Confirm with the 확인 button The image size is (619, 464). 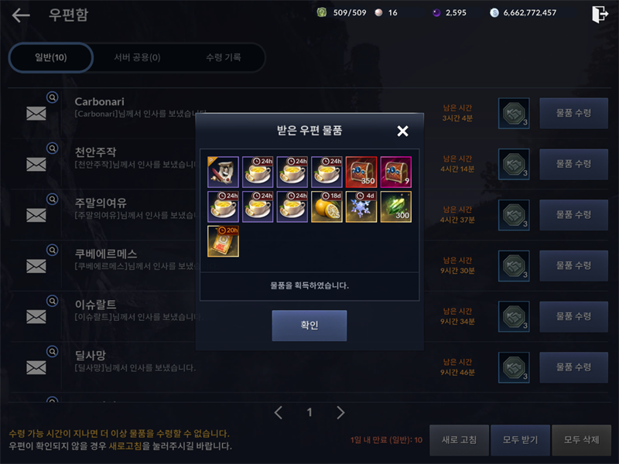[309, 326]
